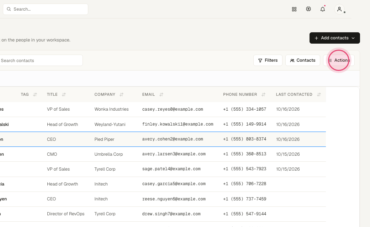Click the Pied Piper row's CEO title
This screenshot has width=370, height=227.
tap(51, 139)
